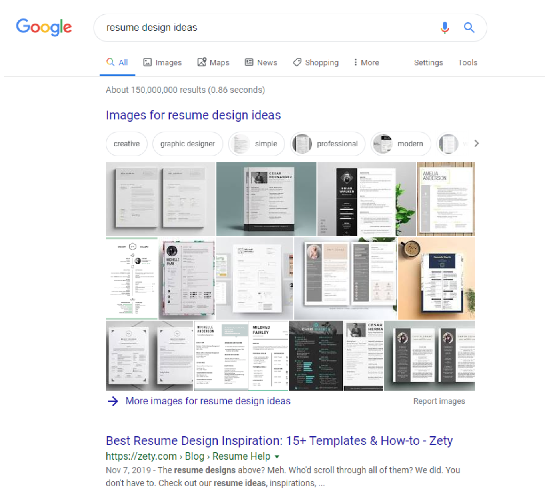Click the blue arrow beside More images

point(113,401)
